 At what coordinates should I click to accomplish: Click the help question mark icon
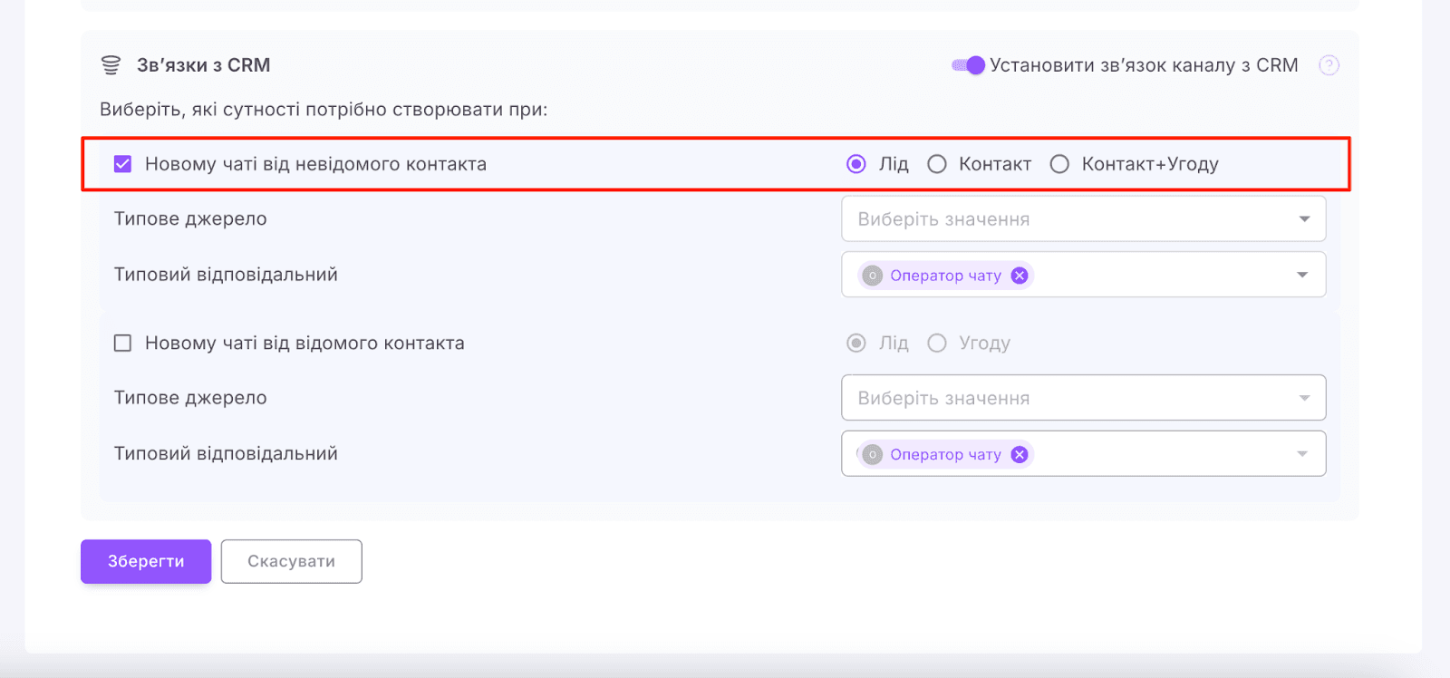click(1329, 65)
